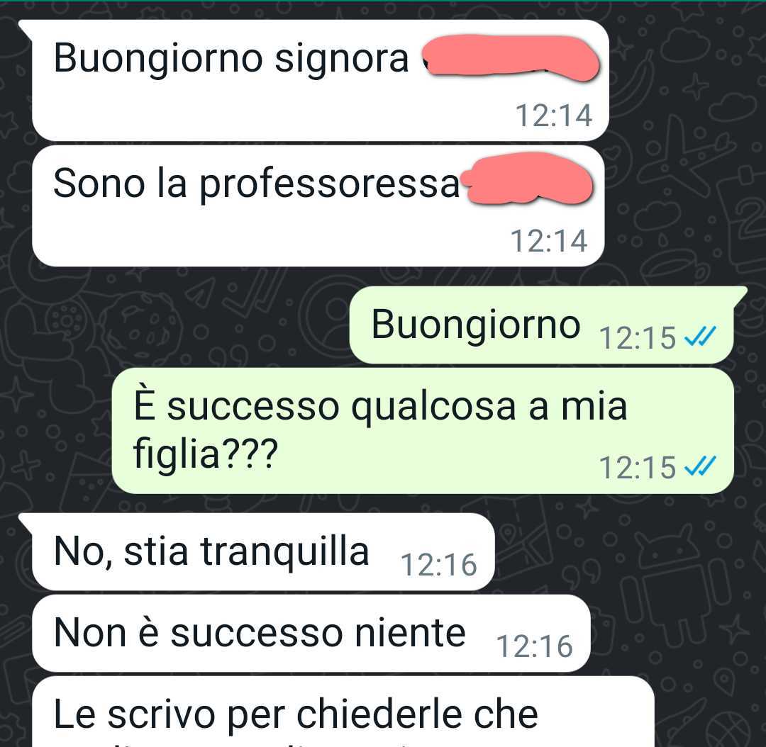The width and height of the screenshot is (766, 747).
Task: Tap the 'Le scrivo per chiederle che' message
Action: coord(343,712)
